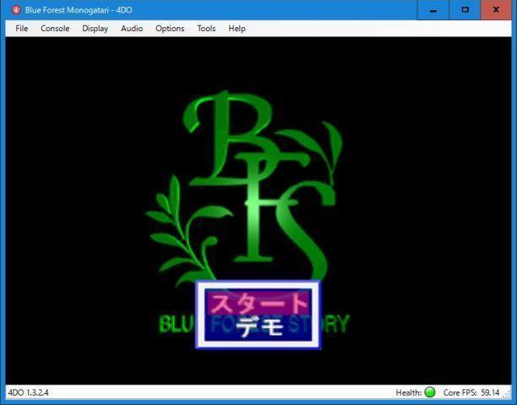
Task: Choose the デモ option in game menu
Action: point(258,327)
